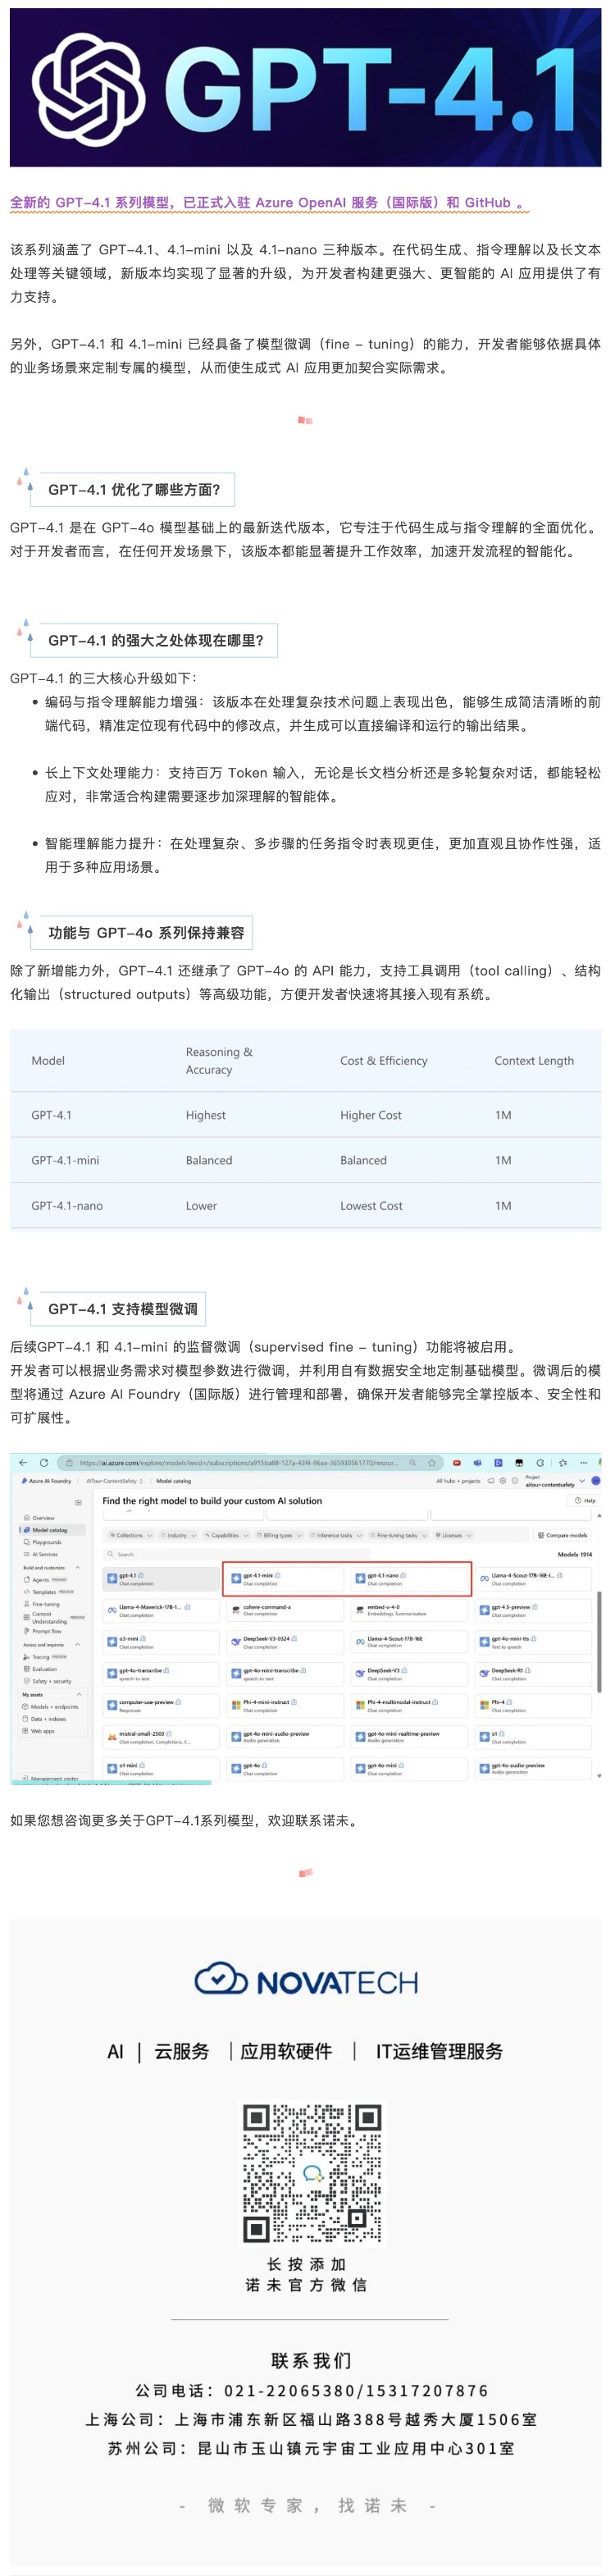Click the Azure AI Foundry logo breadcrumb
The height and width of the screenshot is (2576, 615).
pos(46,1481)
